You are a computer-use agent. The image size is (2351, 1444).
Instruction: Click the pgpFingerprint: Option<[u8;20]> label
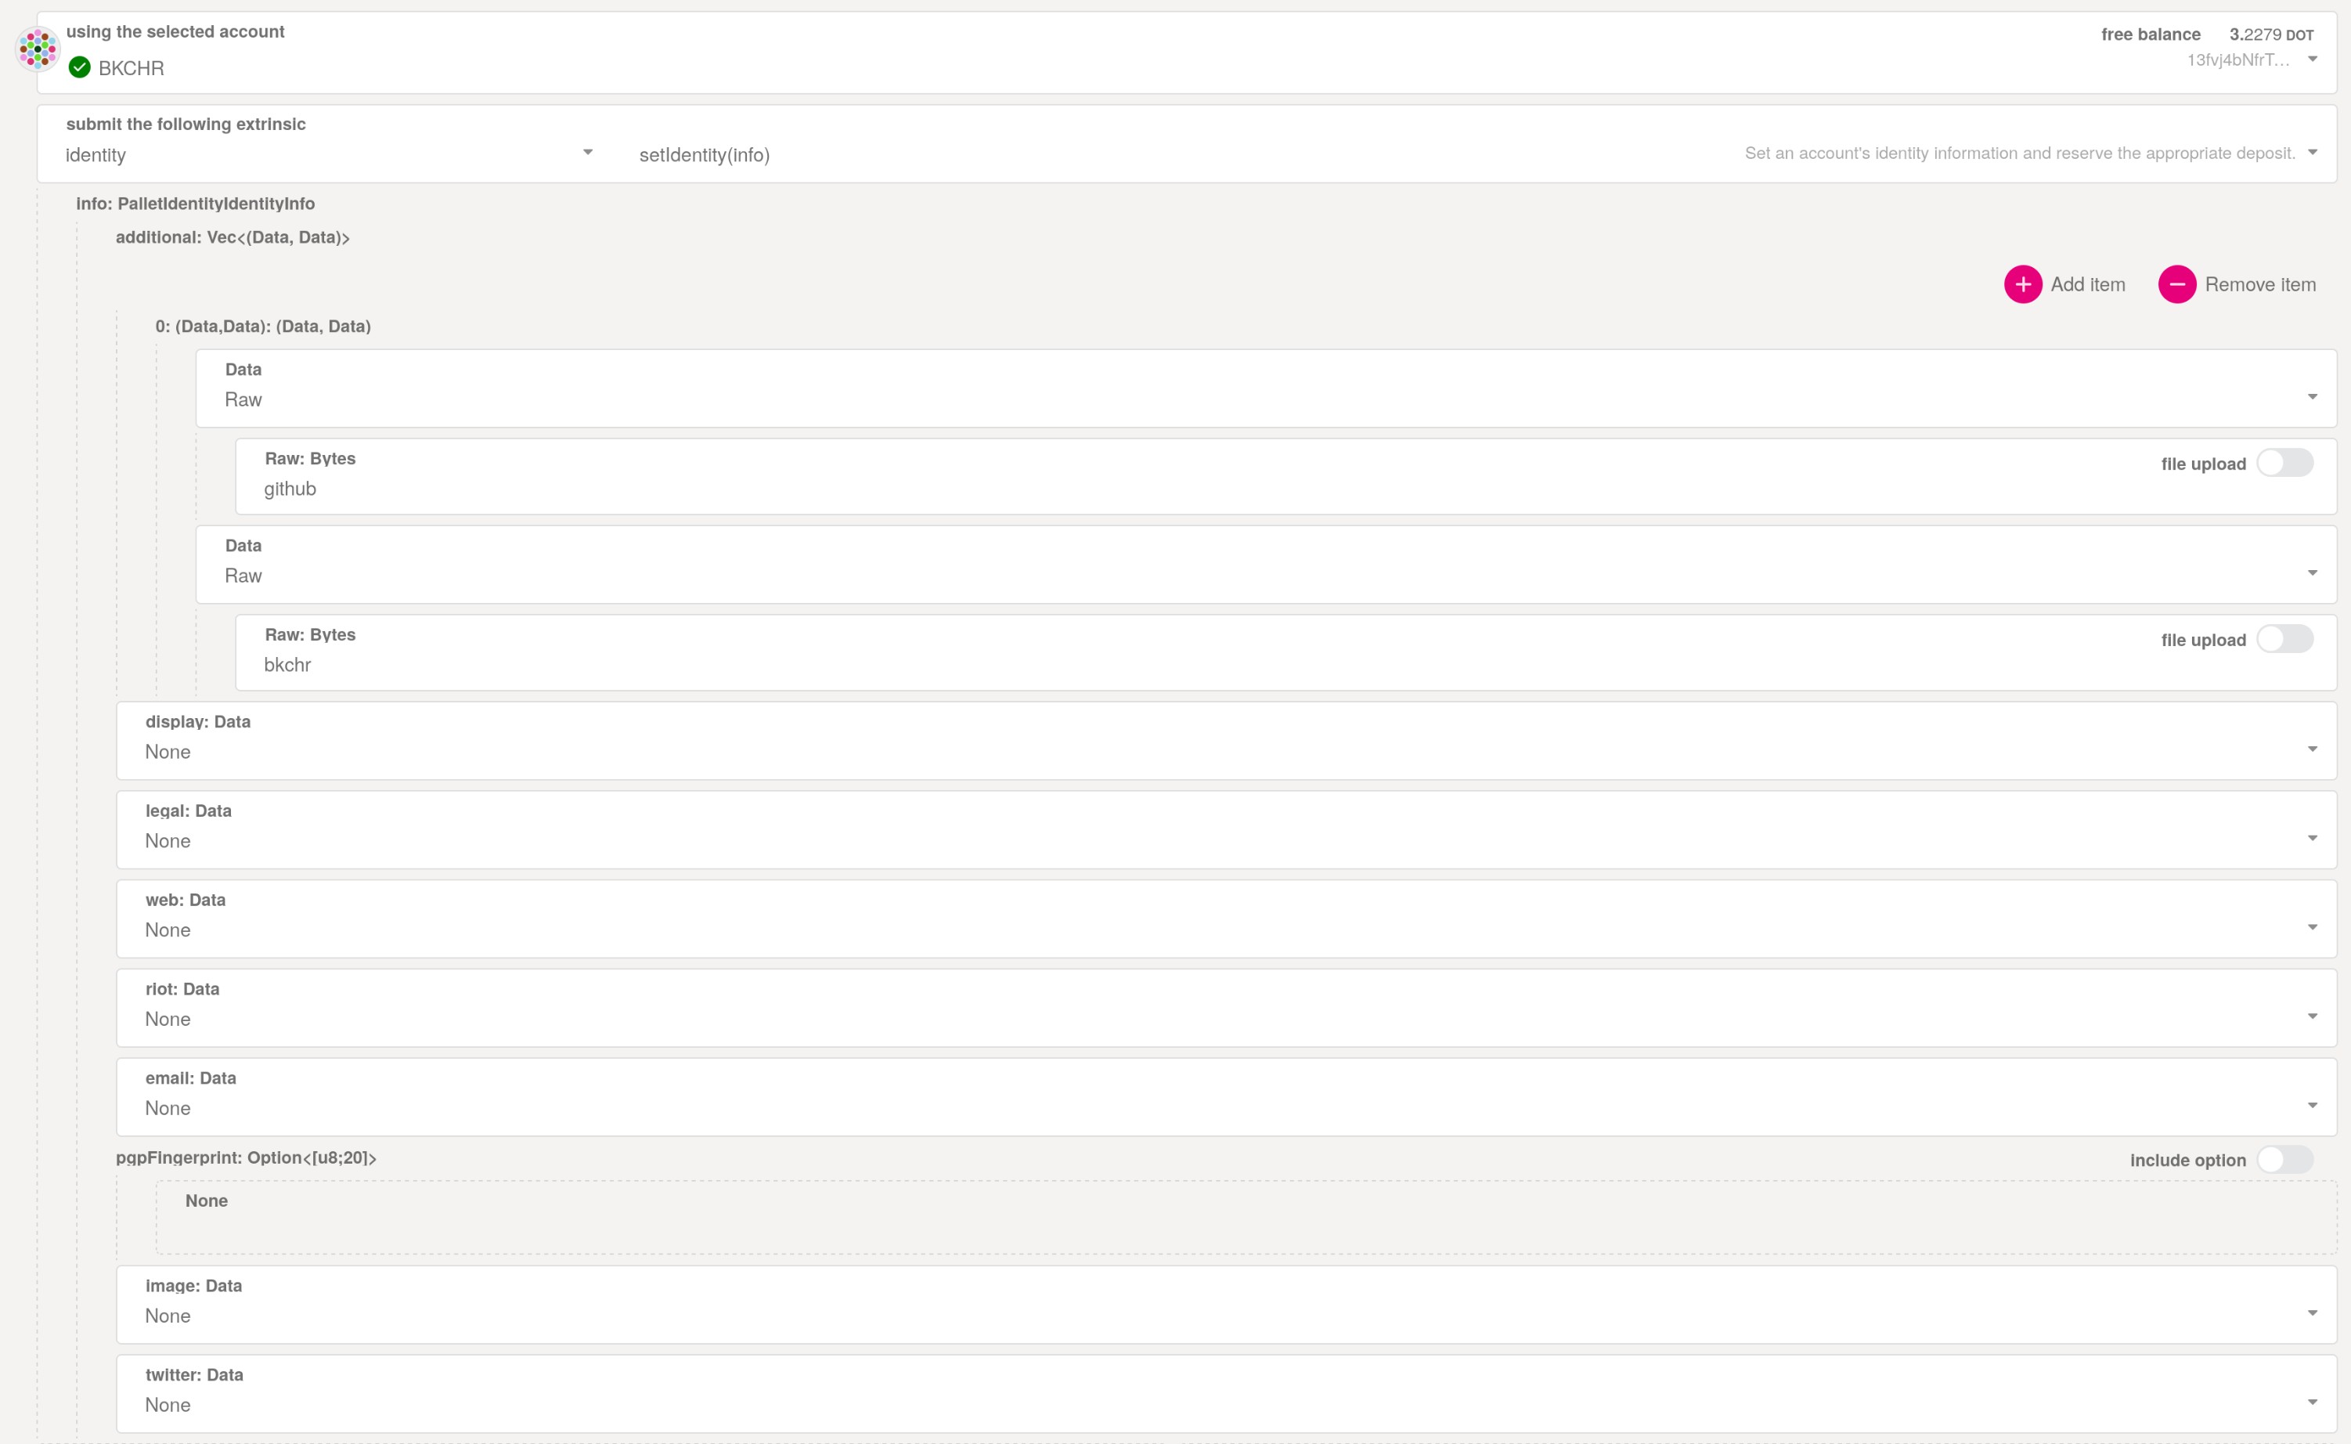[247, 1157]
